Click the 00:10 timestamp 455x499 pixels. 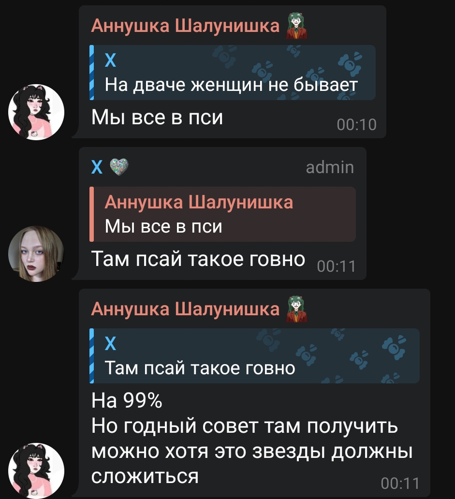click(357, 124)
